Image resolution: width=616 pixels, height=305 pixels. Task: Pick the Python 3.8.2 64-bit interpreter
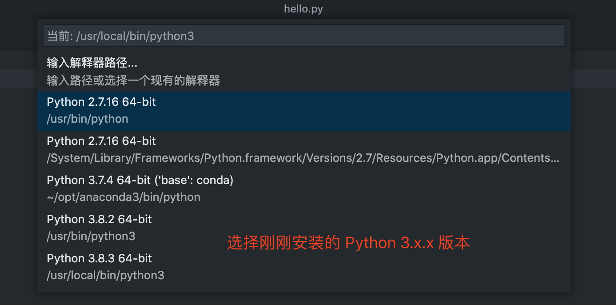pos(304,228)
